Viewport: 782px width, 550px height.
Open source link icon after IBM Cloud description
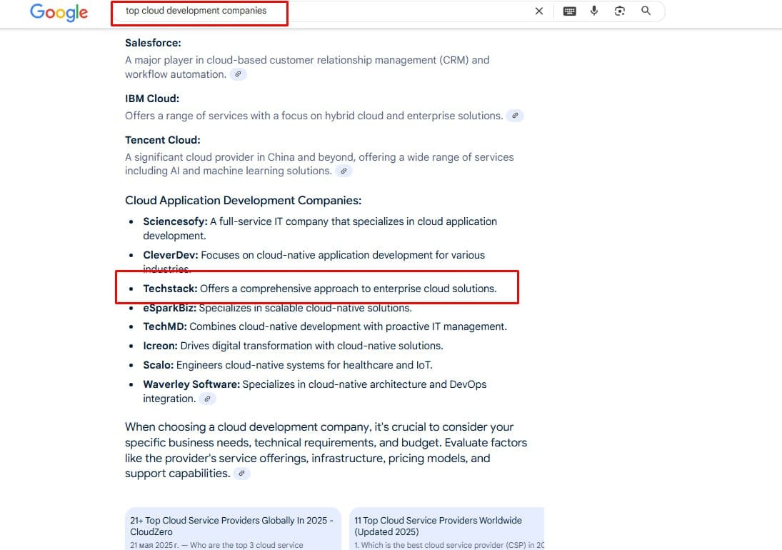pyautogui.click(x=515, y=116)
